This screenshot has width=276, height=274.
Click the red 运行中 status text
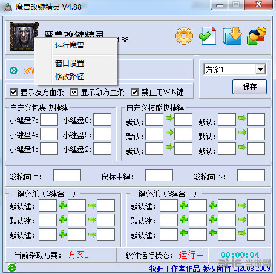click(191, 255)
